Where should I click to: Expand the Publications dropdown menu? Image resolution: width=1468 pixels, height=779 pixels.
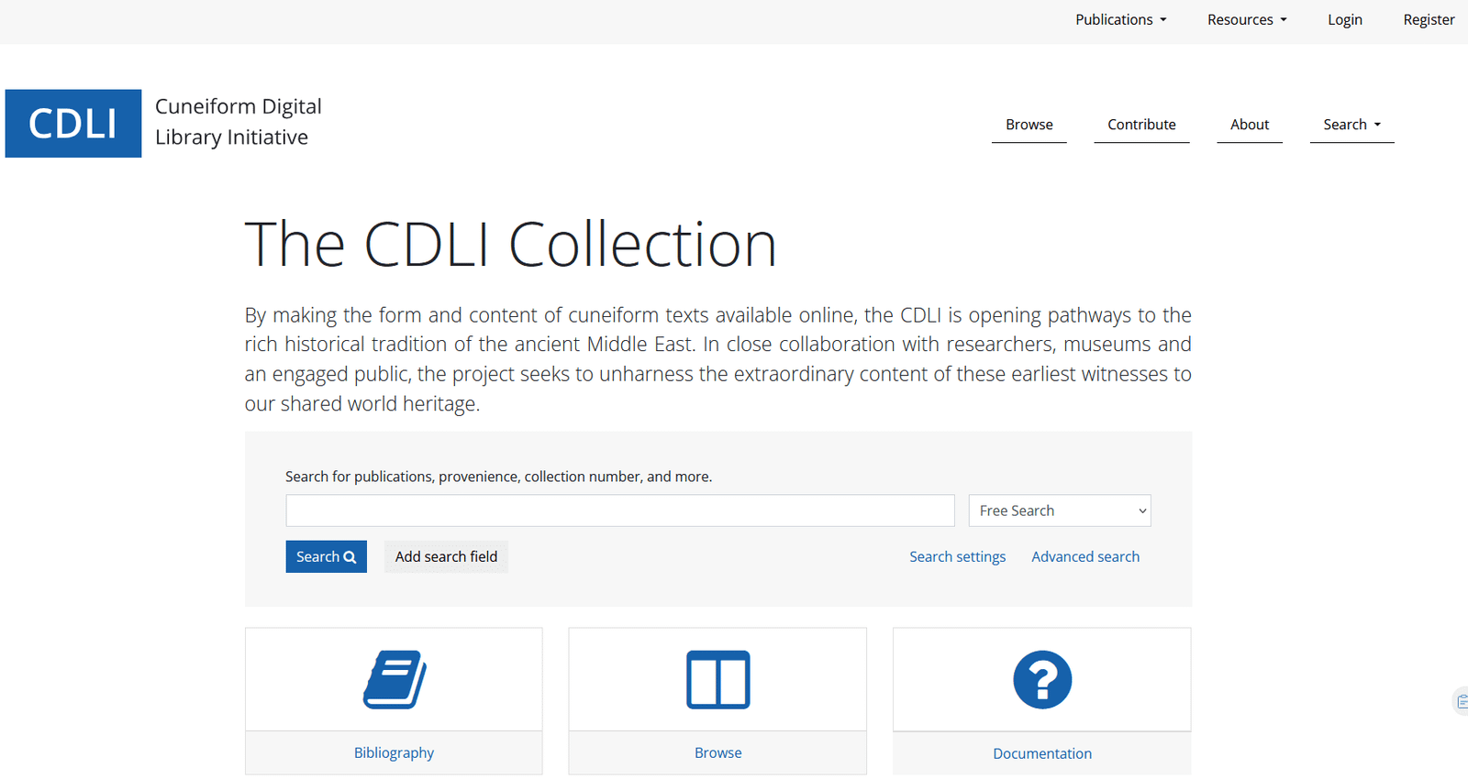[1121, 19]
